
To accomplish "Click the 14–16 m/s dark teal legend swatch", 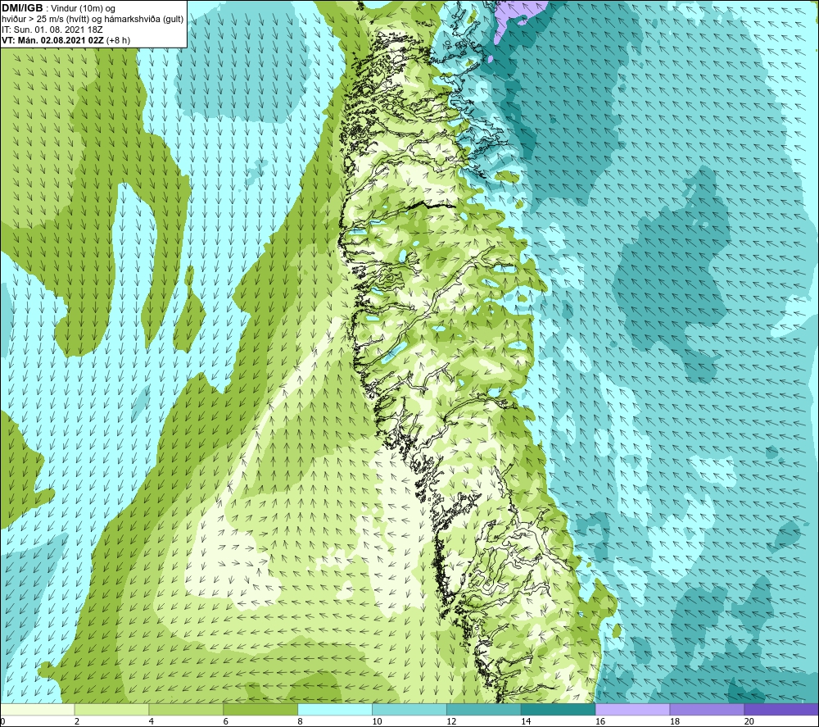I will tap(559, 709).
